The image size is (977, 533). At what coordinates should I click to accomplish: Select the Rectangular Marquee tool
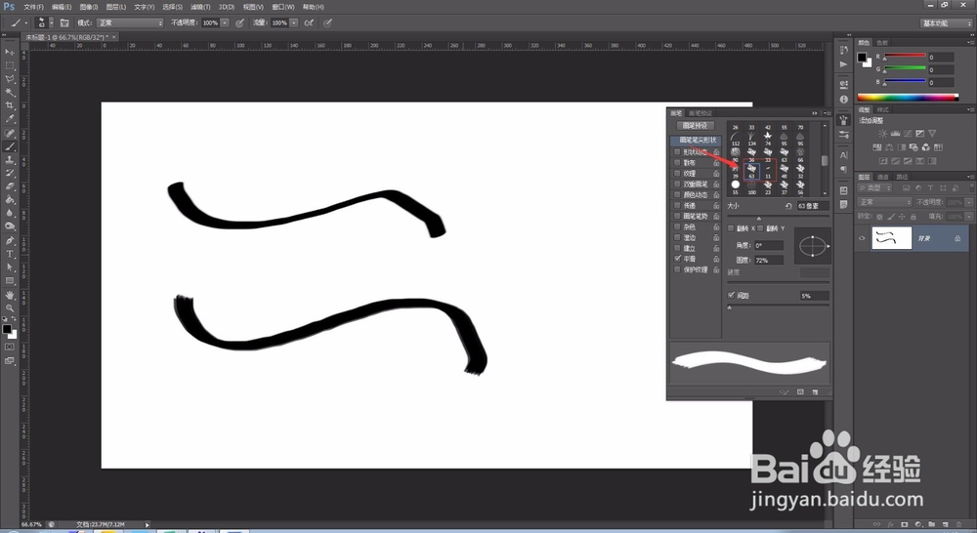click(x=10, y=65)
